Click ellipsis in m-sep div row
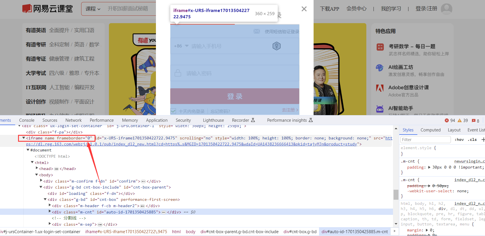The width and height of the screenshot is (485, 236). pyautogui.click(x=100, y=225)
